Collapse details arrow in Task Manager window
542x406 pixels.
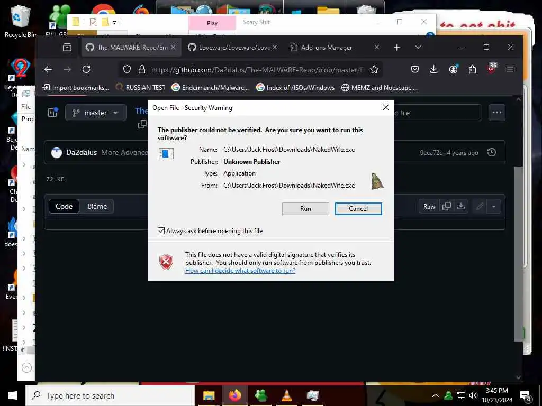click(x=26, y=368)
